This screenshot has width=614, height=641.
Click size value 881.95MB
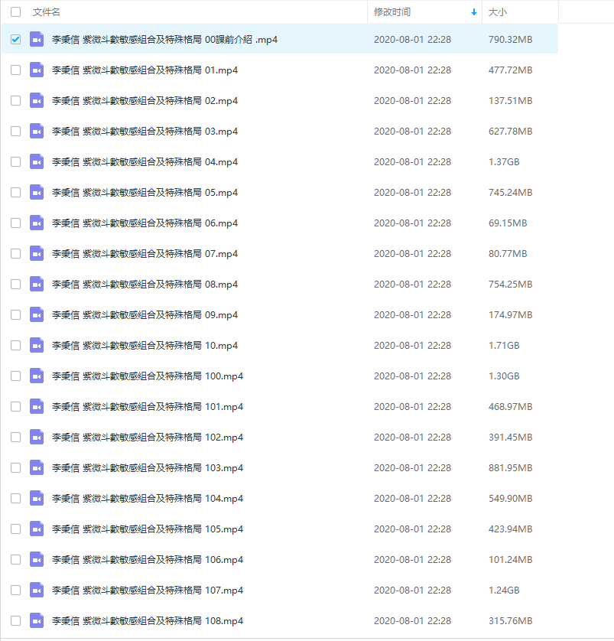click(x=510, y=467)
